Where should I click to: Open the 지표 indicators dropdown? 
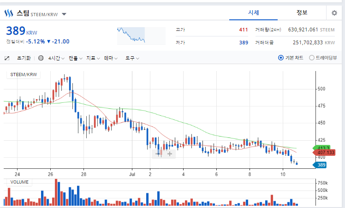(x=93, y=58)
